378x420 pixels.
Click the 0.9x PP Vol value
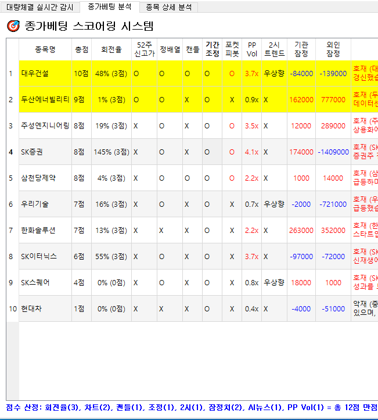coord(251,100)
